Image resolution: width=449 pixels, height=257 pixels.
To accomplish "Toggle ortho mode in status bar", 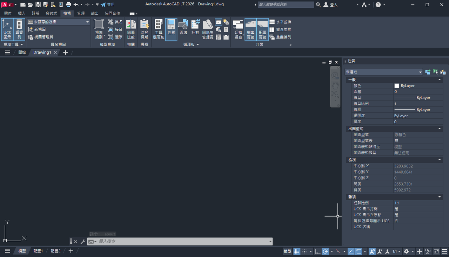I will (x=317, y=251).
